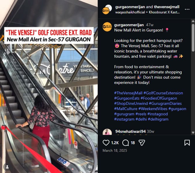Click scrollbar up arrow in comments
Image resolution: width=195 pixels, height=173 pixels.
(193, 21)
